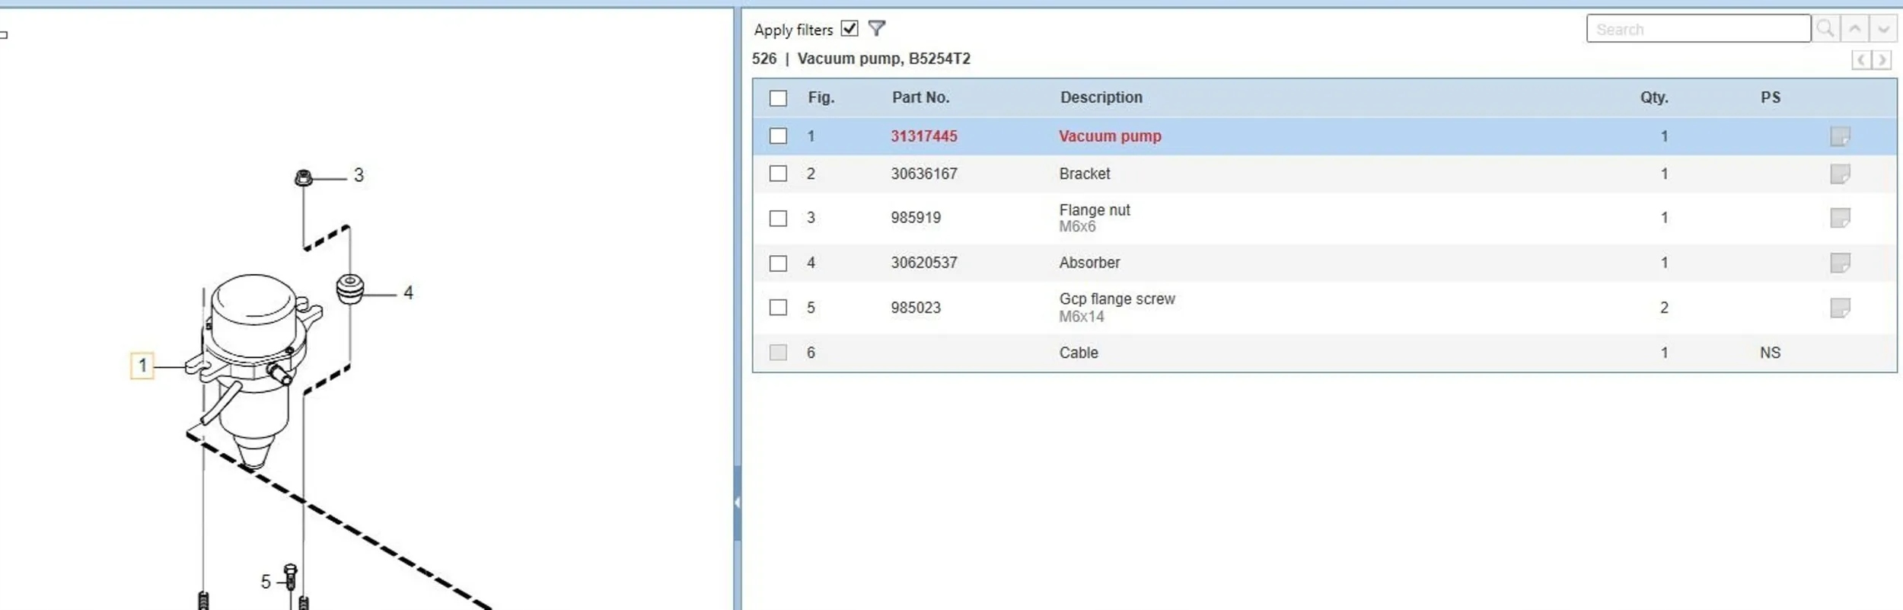Sort by the Description column header

[1101, 97]
